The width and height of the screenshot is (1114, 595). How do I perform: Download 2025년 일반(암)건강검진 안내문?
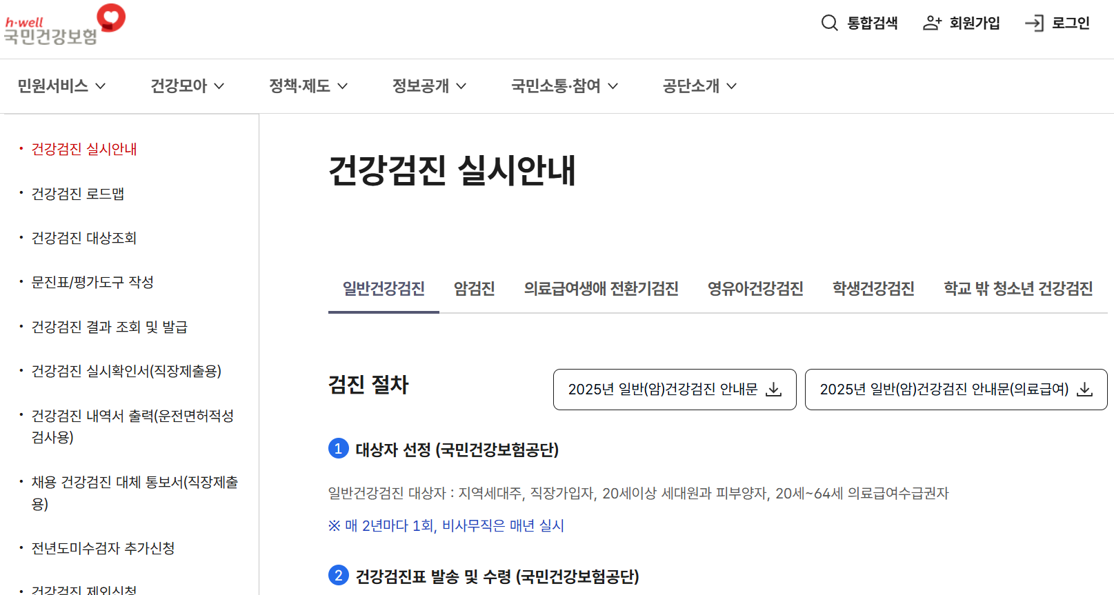click(675, 390)
